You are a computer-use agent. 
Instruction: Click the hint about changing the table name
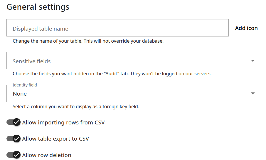coord(88,41)
